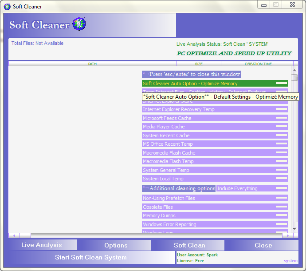
Task: Click the 'system' link at bottom right
Action: click(x=290, y=261)
